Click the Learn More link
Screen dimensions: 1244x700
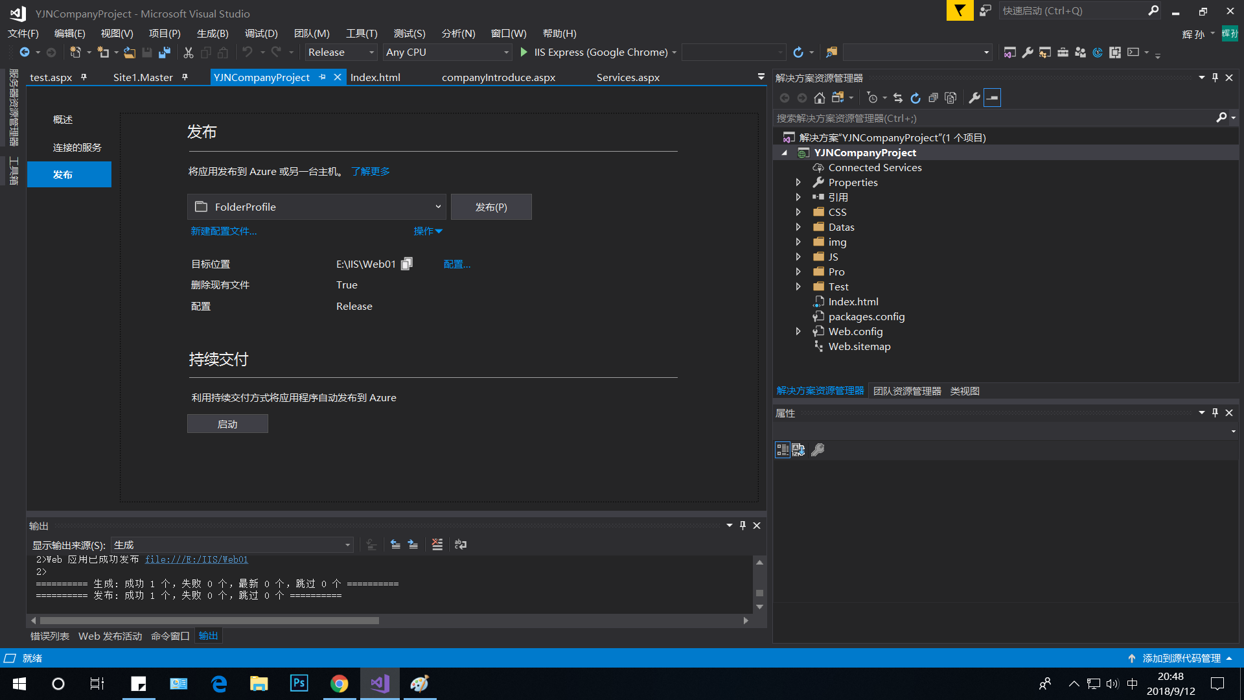tap(371, 172)
